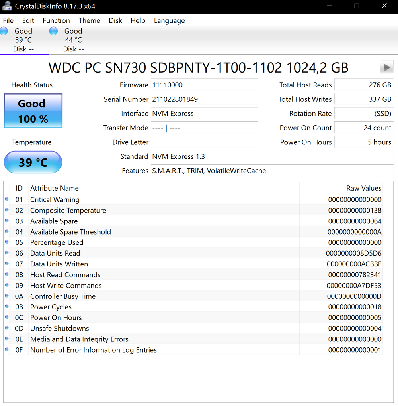Click the Firmware field 11110000

[204, 85]
